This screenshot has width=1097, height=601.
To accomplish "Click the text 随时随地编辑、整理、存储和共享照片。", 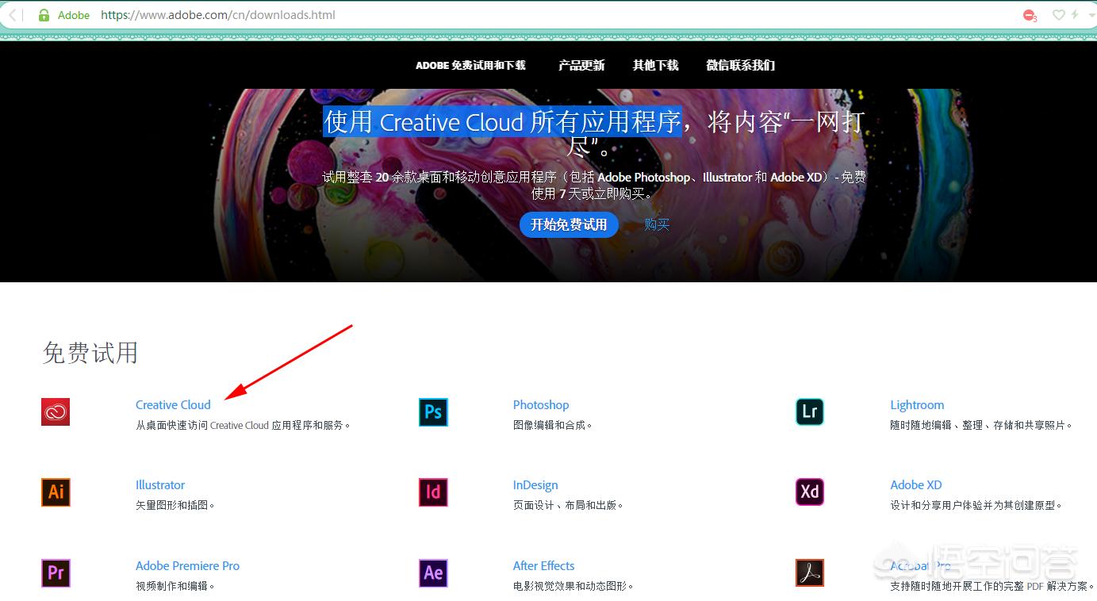I will pos(981,425).
